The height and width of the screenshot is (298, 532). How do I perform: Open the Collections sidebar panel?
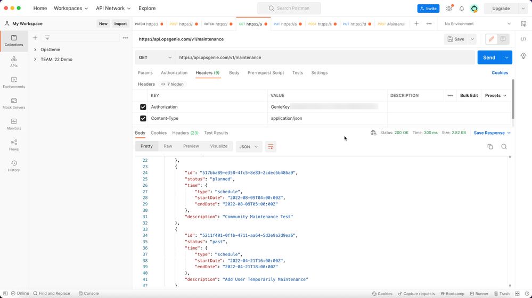pos(13,40)
